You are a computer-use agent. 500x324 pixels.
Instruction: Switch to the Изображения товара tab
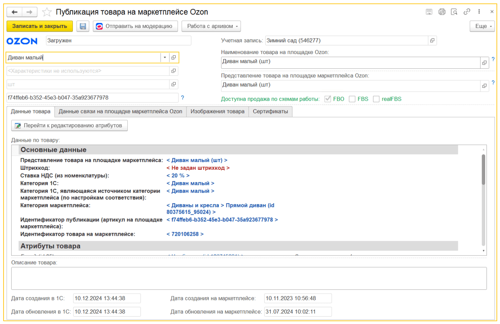(217, 111)
